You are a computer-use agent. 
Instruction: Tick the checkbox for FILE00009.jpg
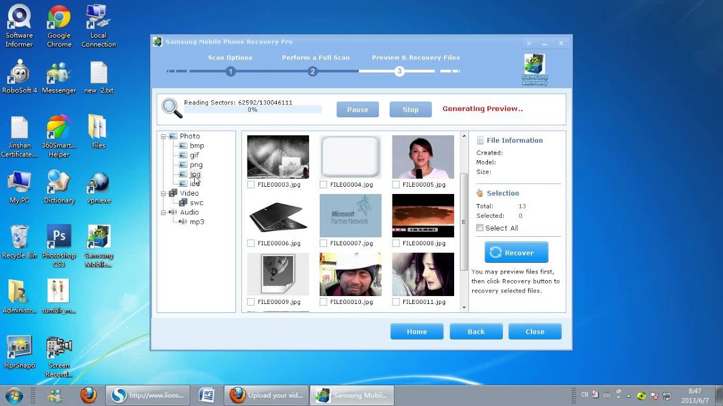[x=251, y=302]
